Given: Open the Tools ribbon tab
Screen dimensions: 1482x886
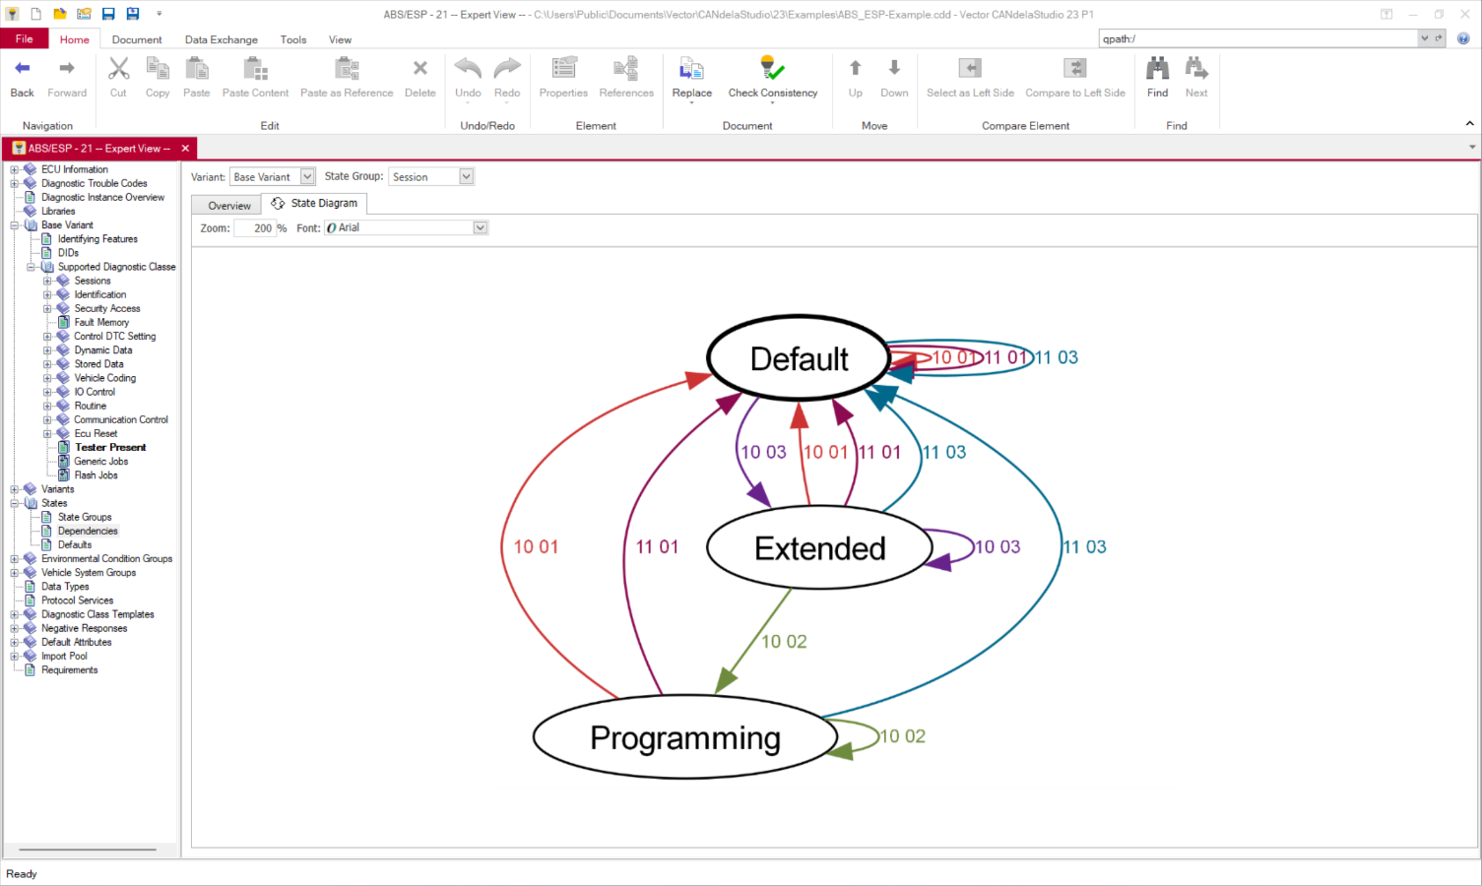Looking at the screenshot, I should coord(293,39).
